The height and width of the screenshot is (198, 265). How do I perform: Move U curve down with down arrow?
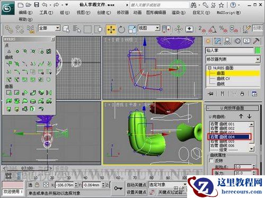(249, 116)
